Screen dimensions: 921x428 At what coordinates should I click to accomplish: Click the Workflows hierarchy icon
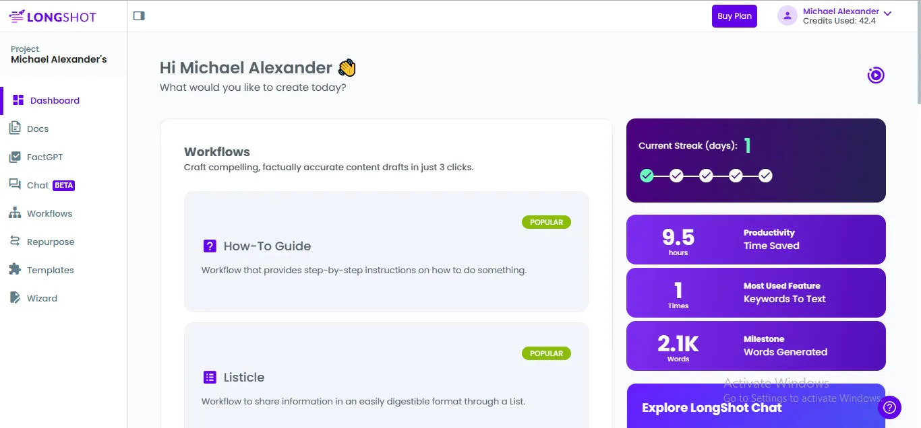coord(15,213)
